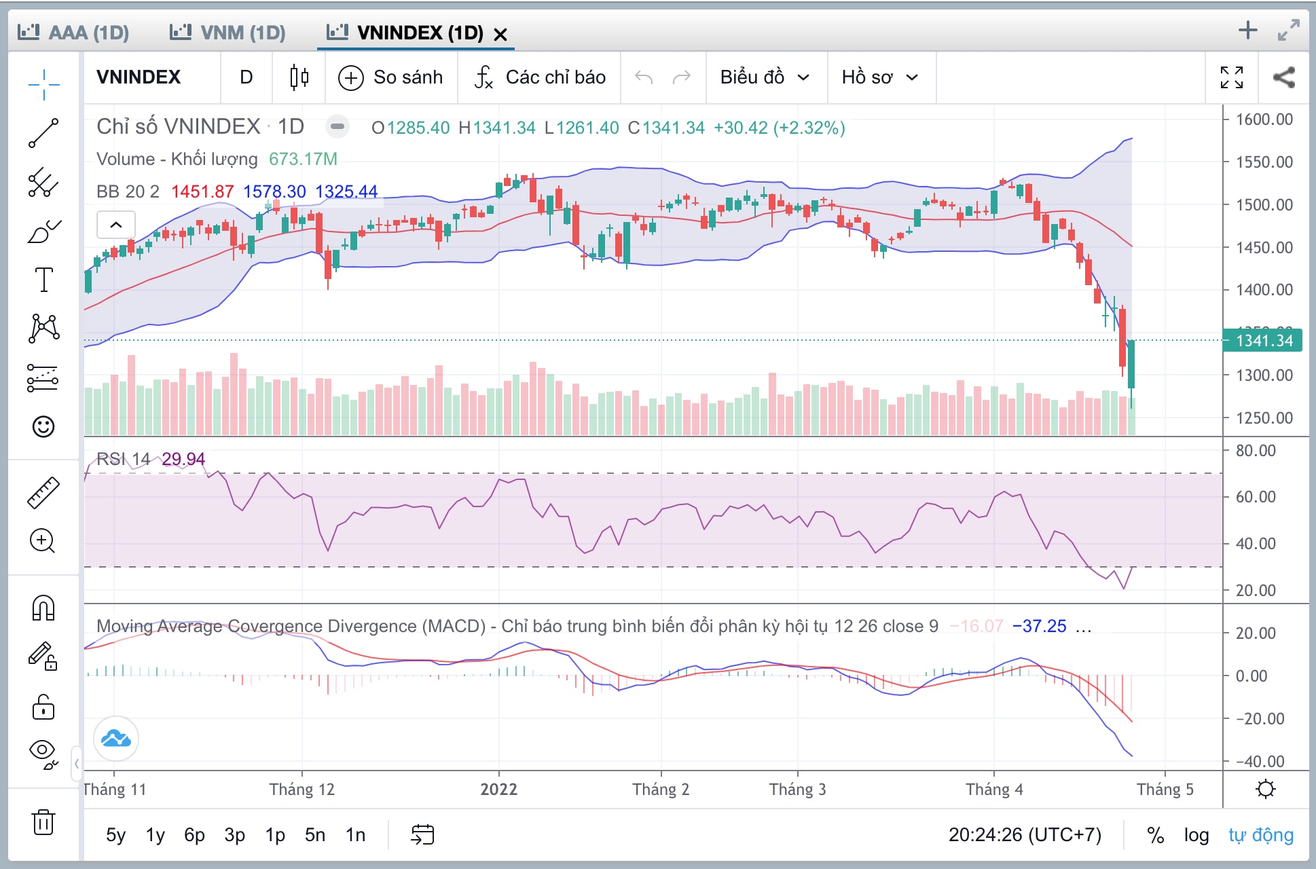Click the expand window arrows icon
The height and width of the screenshot is (869, 1316).
coord(1288,30)
